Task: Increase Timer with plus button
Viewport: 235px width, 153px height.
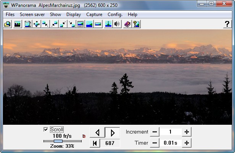Action: tap(187, 143)
